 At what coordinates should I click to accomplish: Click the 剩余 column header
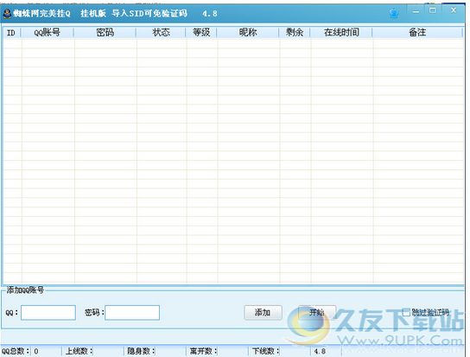click(x=295, y=32)
